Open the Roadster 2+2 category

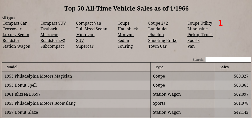(53, 41)
